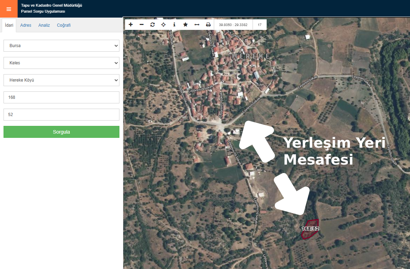Expand the Hereke Köyü neighborhood dropdown
The width and height of the screenshot is (410, 269).
coord(61,80)
